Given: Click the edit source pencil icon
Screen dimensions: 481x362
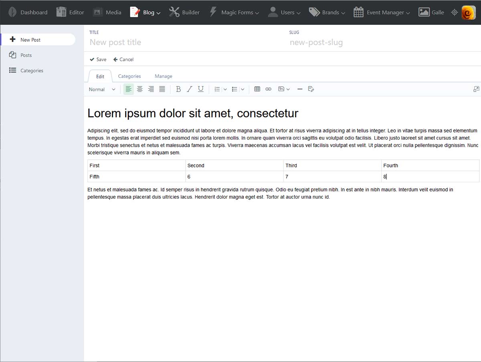Looking at the screenshot, I should coord(311,89).
